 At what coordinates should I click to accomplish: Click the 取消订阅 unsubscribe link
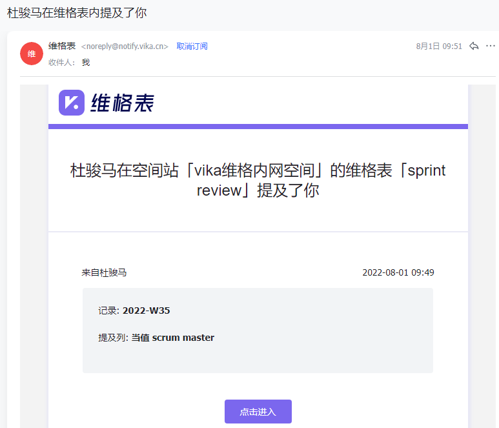click(x=192, y=46)
